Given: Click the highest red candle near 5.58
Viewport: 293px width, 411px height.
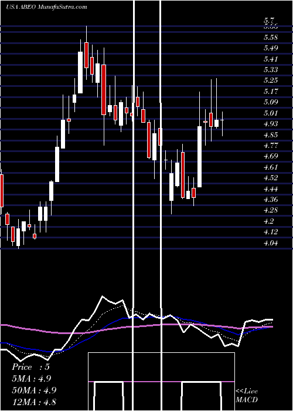Looking at the screenshot, I should click(86, 55).
